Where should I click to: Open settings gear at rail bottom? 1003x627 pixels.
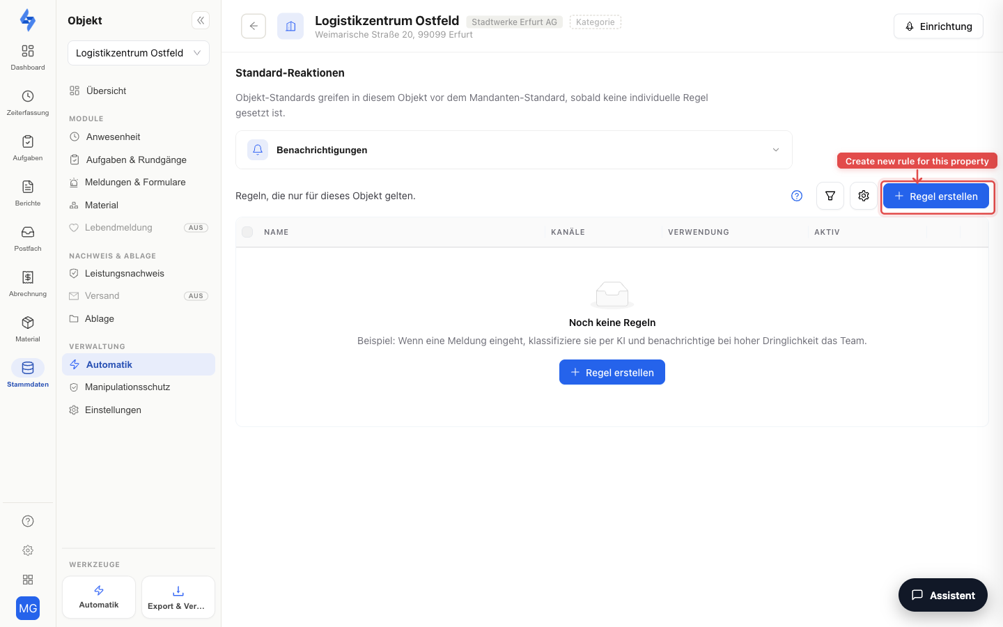point(28,550)
